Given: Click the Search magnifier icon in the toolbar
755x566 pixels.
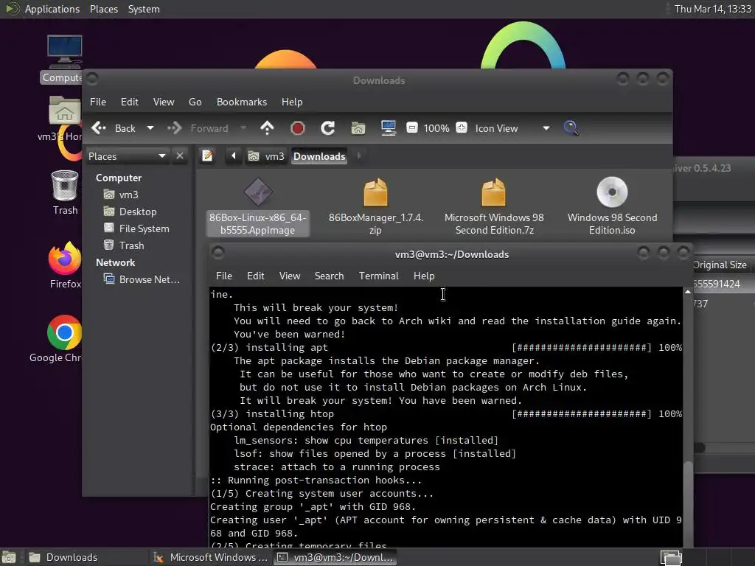Looking at the screenshot, I should (x=571, y=128).
